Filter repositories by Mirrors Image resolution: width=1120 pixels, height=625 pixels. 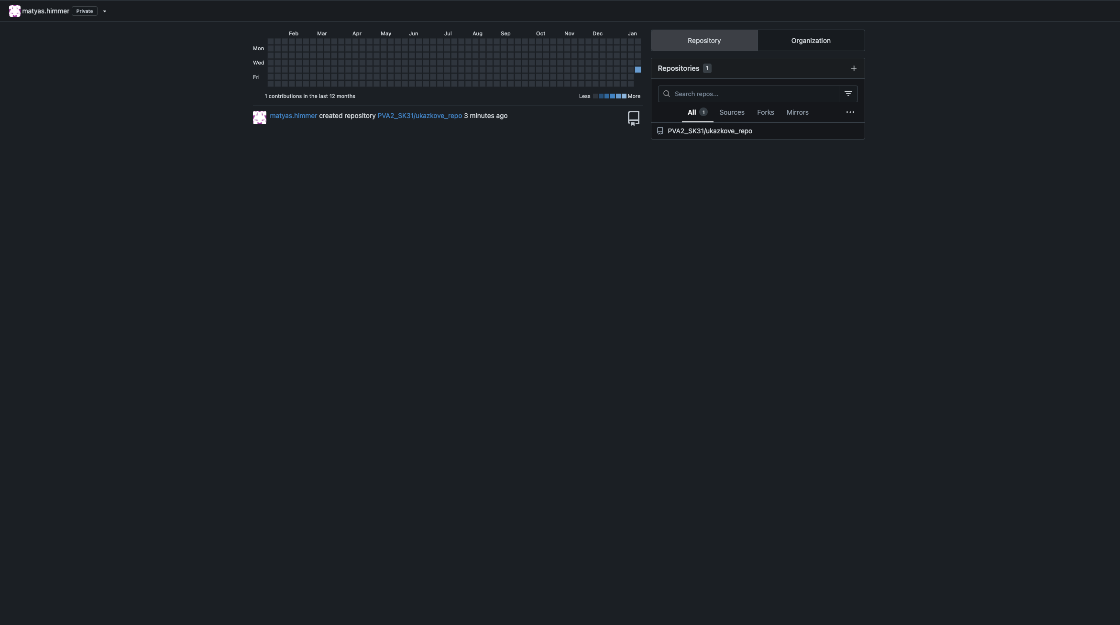point(797,112)
